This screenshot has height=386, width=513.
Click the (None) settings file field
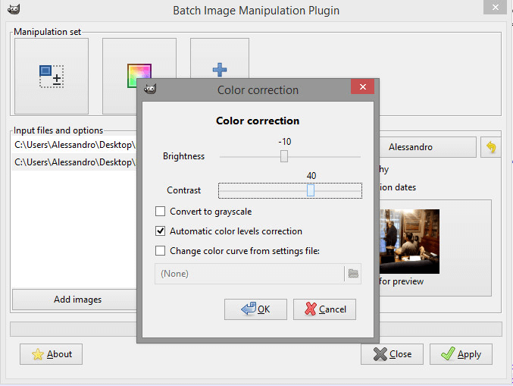(x=249, y=273)
